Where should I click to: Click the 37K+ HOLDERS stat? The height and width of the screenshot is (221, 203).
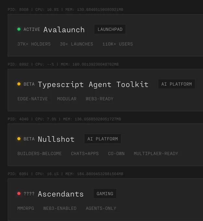[34, 44]
